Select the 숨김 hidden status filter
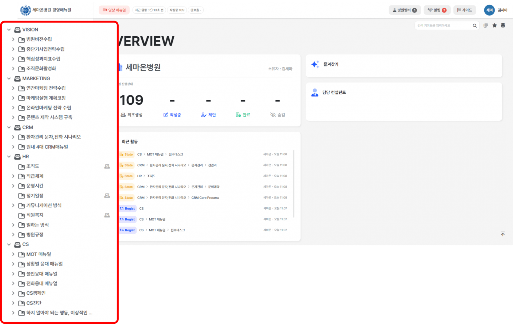The image size is (513, 324). coord(278,115)
